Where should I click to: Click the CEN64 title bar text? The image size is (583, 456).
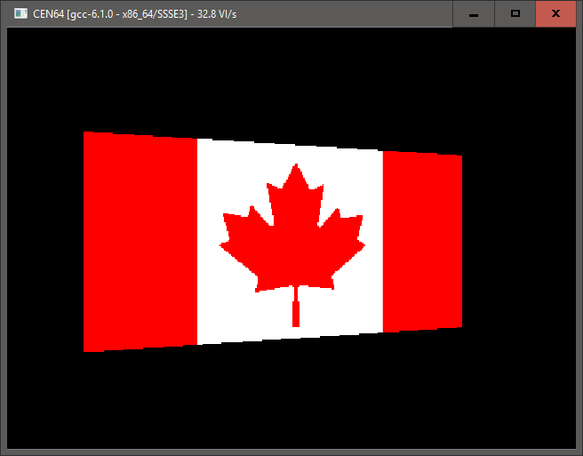134,14
